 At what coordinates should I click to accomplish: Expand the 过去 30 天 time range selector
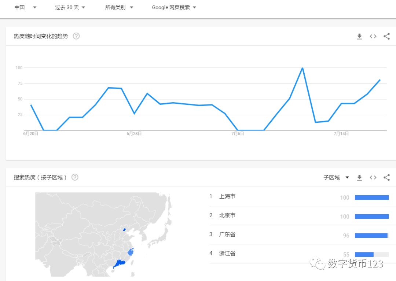pos(70,7)
